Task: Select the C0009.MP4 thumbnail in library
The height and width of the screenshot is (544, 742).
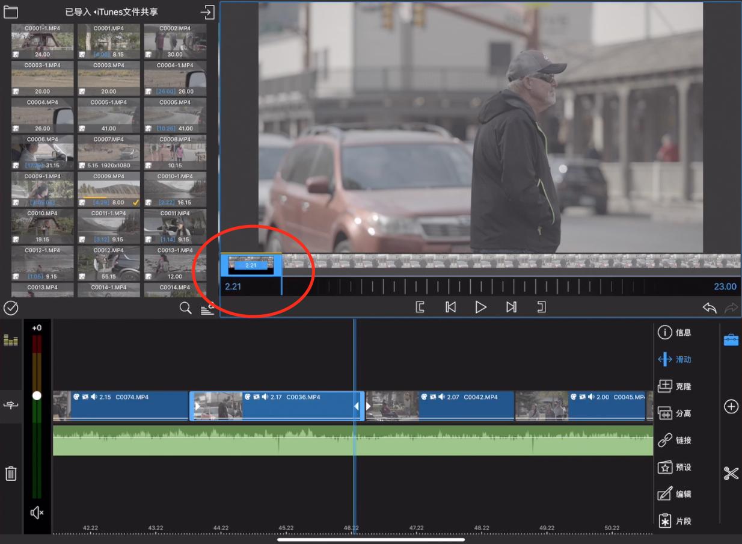Action: [109, 190]
